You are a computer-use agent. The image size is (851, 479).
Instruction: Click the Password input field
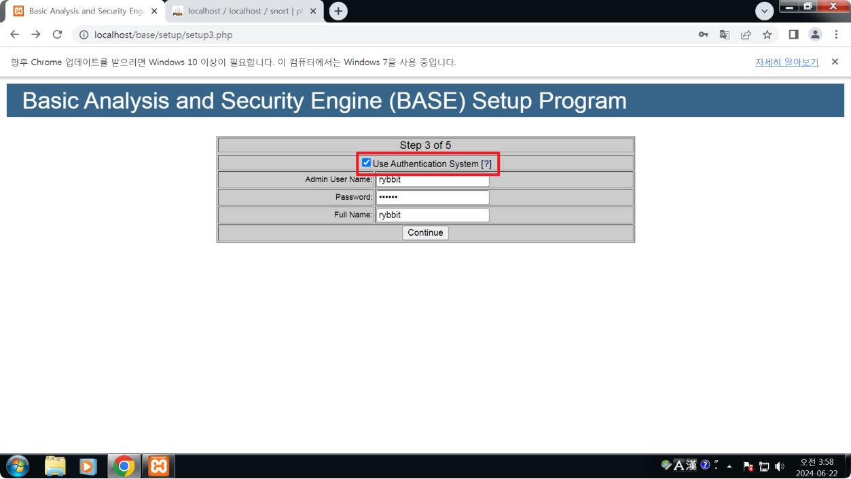pos(432,197)
